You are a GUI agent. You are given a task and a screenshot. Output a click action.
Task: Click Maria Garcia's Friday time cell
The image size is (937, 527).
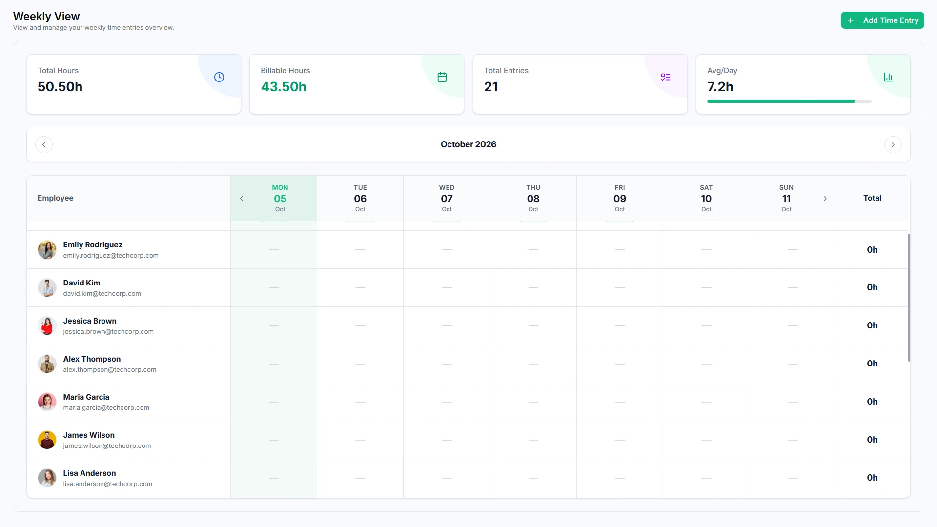pyautogui.click(x=620, y=402)
